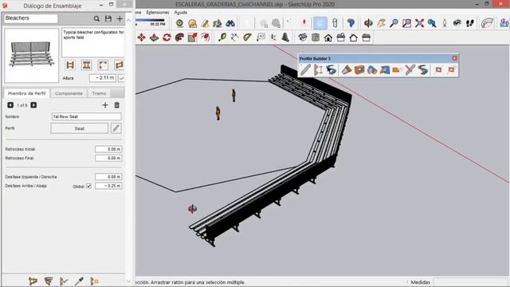Switch to the Front view house icon
Viewport: 510px width, 287px height.
coord(328,37)
